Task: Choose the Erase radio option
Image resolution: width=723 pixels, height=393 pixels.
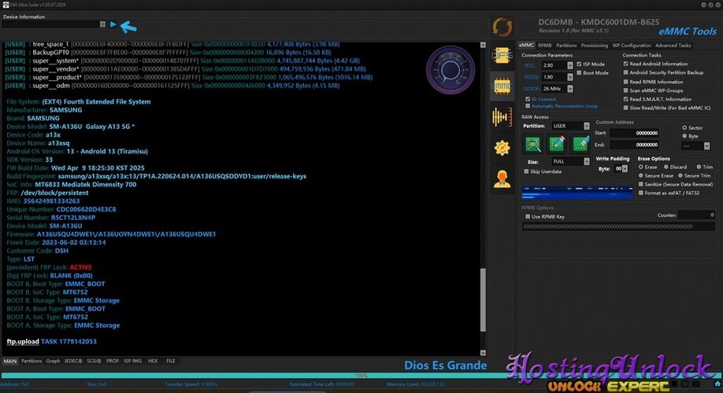Action: coord(641,167)
